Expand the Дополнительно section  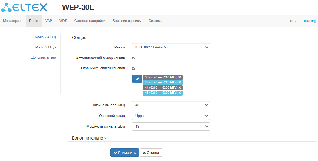point(89,138)
